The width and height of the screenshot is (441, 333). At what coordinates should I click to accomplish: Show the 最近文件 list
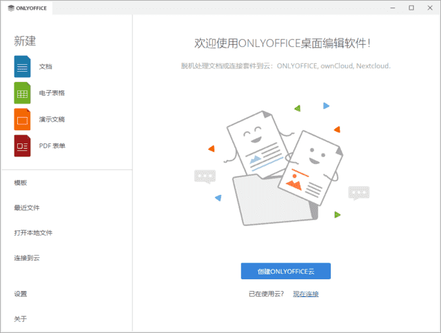[27, 208]
